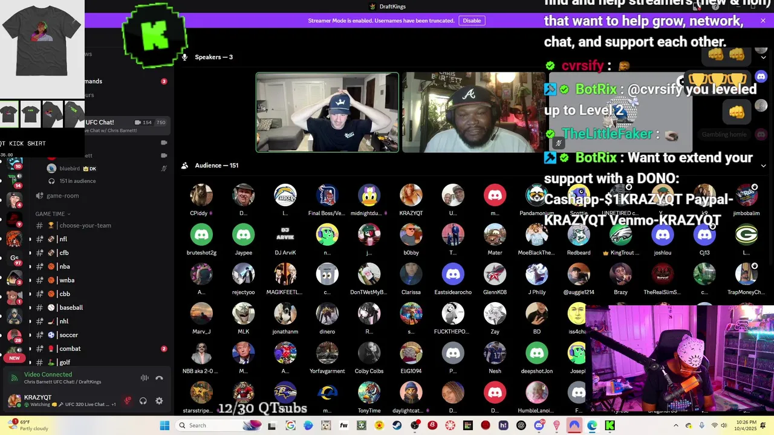Open Colby Colbs audience avatar
This screenshot has width=774, height=435.
tap(369, 353)
